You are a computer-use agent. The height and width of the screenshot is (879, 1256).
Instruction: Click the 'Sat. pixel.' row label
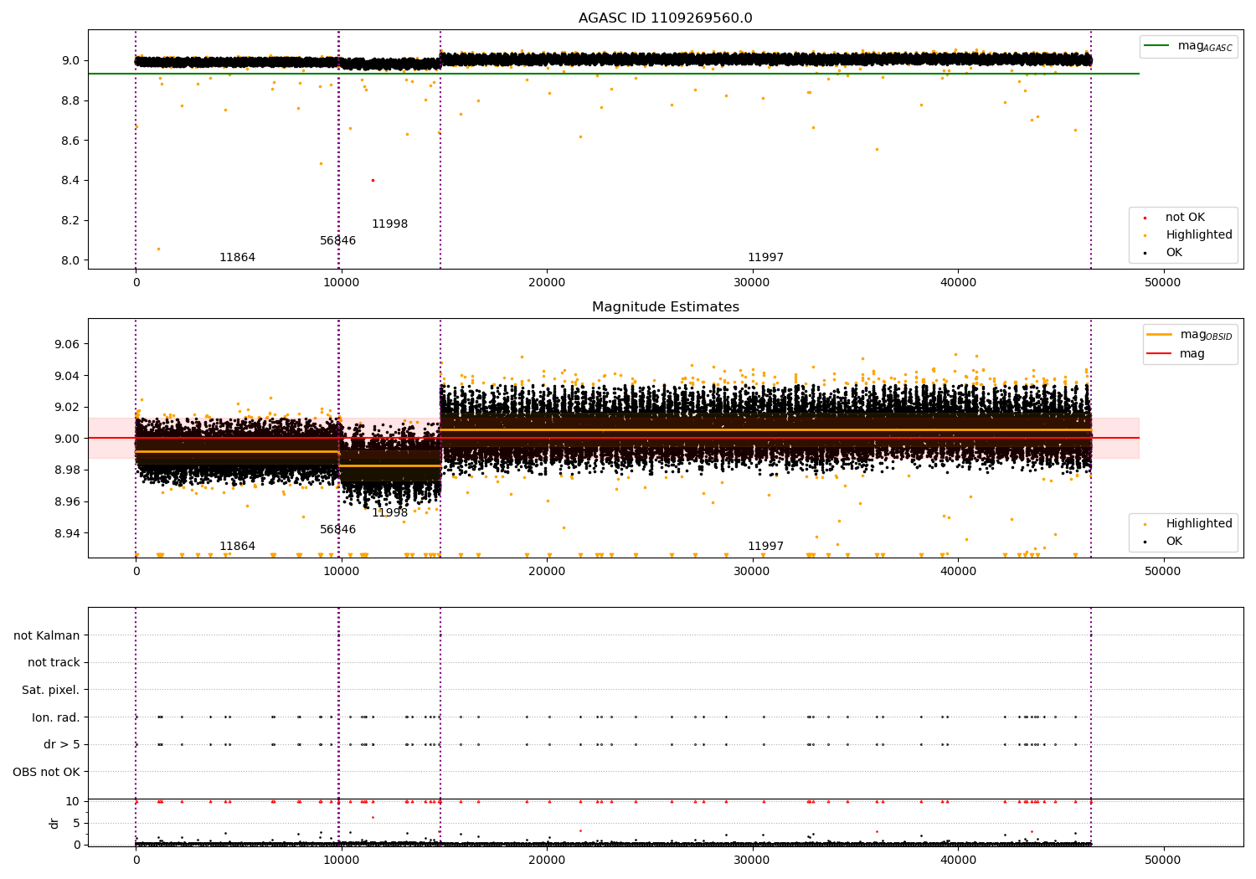tap(51, 691)
